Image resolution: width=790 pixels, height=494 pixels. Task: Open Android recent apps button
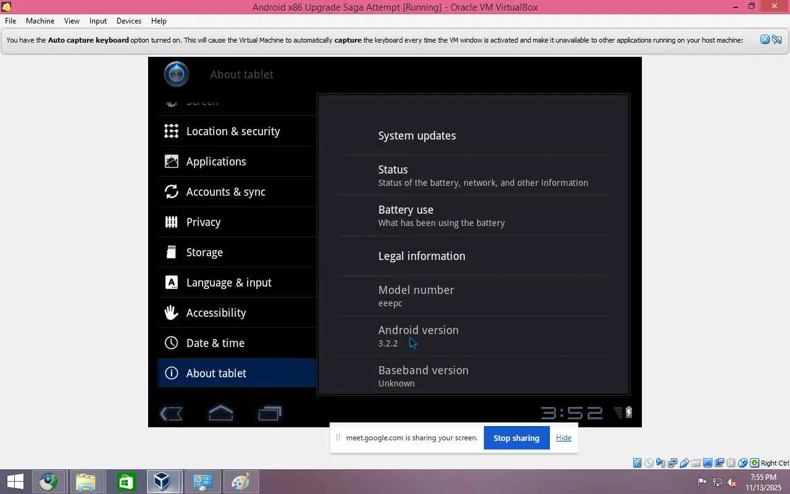(270, 413)
